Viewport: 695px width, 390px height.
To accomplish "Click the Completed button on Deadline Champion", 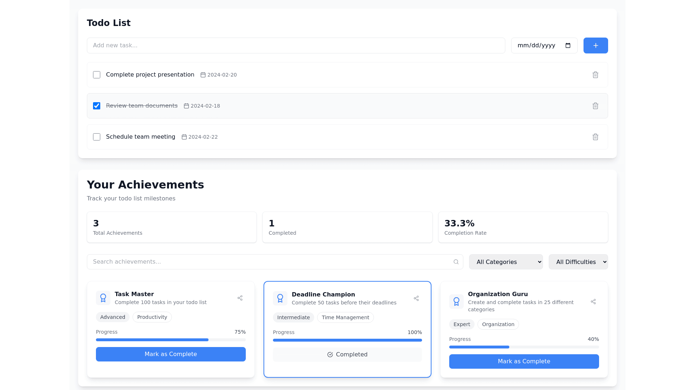I will point(347,355).
